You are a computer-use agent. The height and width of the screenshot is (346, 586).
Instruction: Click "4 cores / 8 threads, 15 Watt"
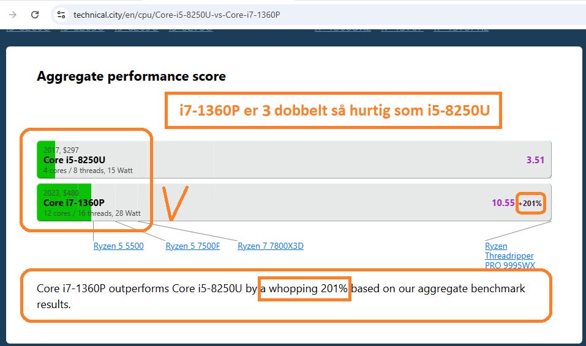tap(88, 171)
